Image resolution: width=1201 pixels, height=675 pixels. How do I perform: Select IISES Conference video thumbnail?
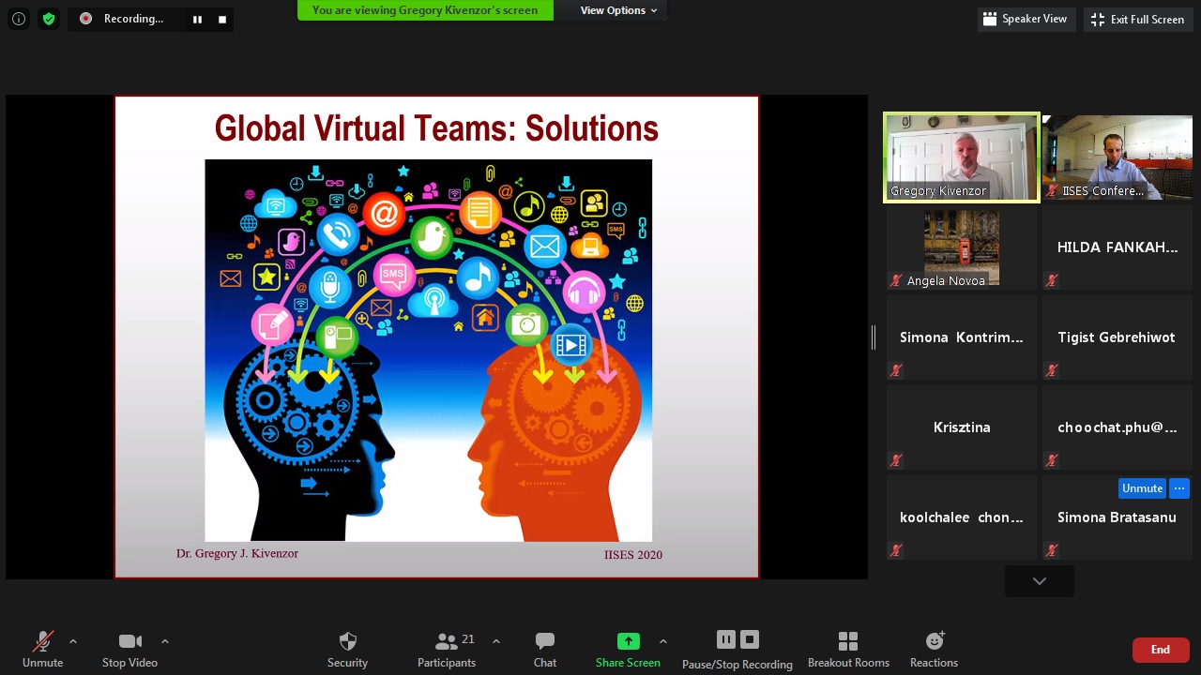pos(1117,157)
